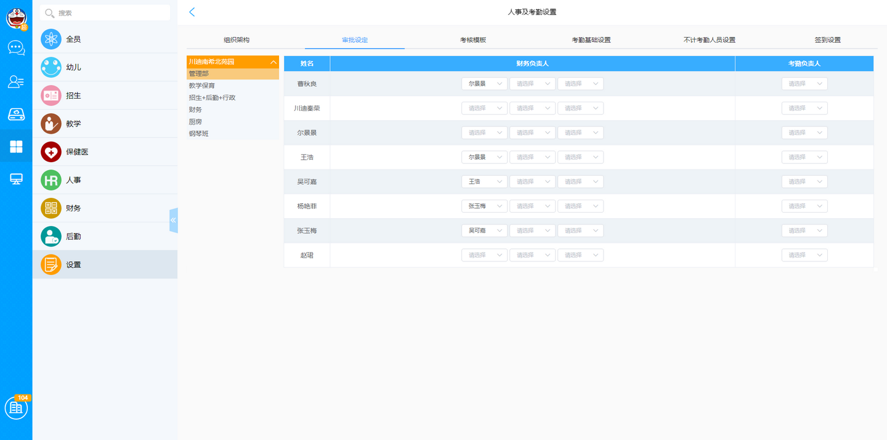Open 张玉梅's attendance manager dropdown
Image resolution: width=887 pixels, height=440 pixels.
click(804, 230)
